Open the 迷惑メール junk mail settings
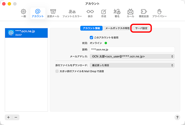 coord(53,13)
